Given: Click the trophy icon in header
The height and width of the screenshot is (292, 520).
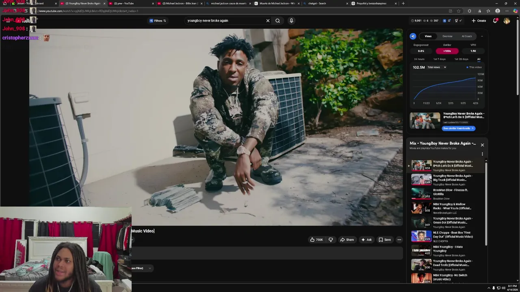Looking at the screenshot, I should [x=456, y=21].
